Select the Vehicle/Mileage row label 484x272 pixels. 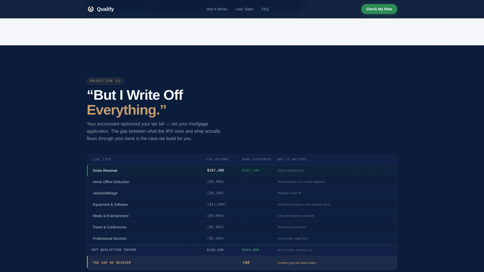click(105, 193)
